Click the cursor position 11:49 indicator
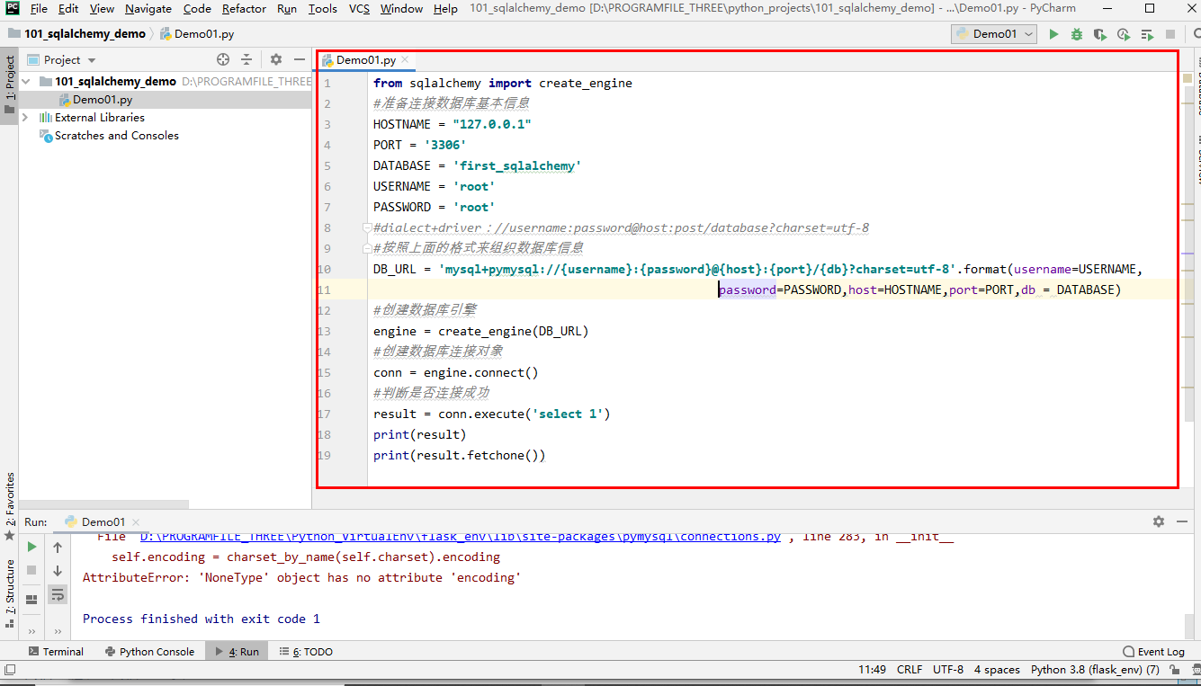This screenshot has height=686, width=1201. 872,669
